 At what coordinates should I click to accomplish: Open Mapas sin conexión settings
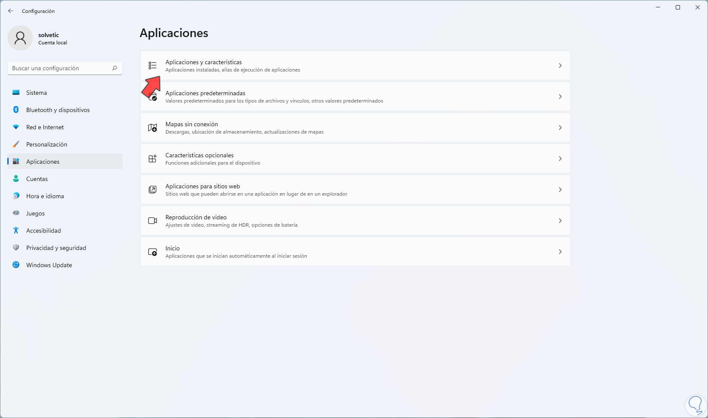click(356, 128)
